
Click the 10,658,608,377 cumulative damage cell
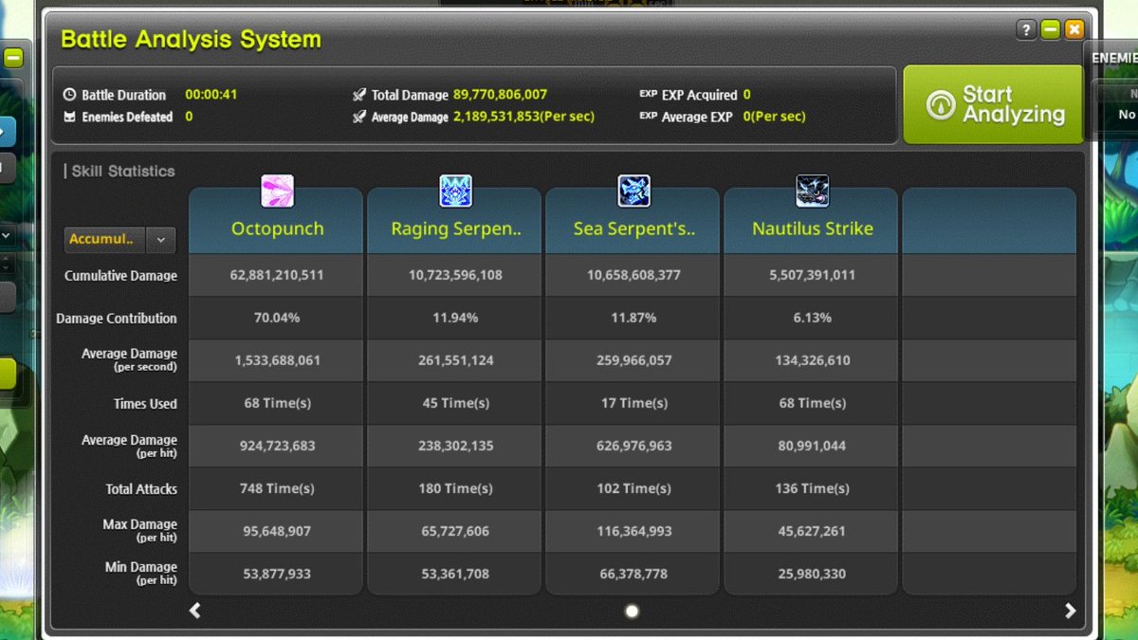tap(633, 275)
